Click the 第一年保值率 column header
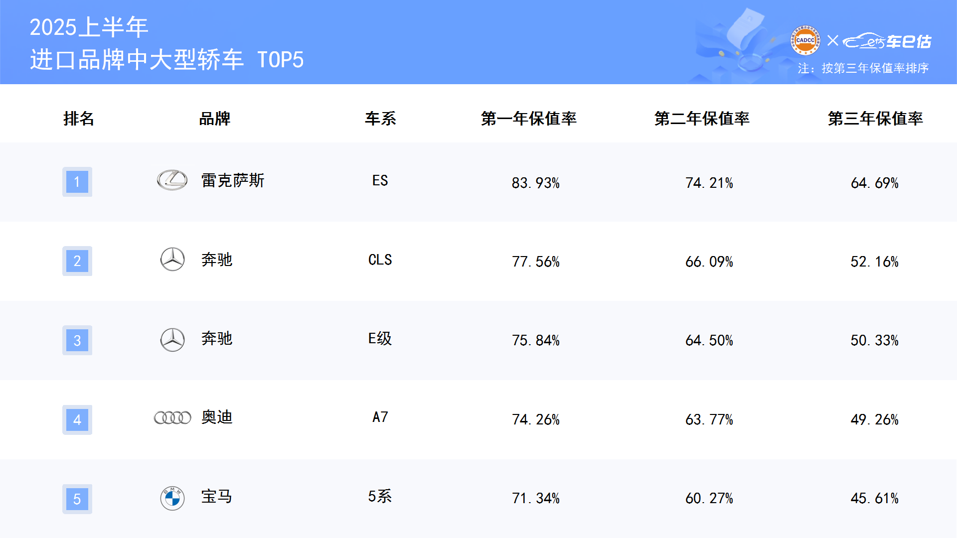Image resolution: width=957 pixels, height=538 pixels. point(529,119)
